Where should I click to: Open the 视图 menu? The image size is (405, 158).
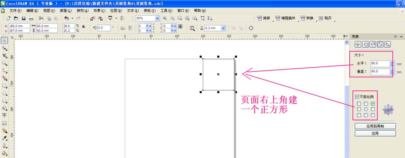point(49,10)
